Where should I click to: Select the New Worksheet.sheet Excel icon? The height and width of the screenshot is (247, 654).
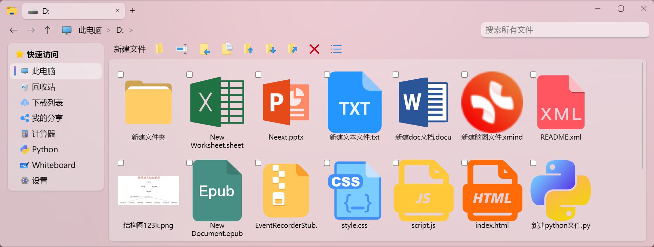[217, 102]
